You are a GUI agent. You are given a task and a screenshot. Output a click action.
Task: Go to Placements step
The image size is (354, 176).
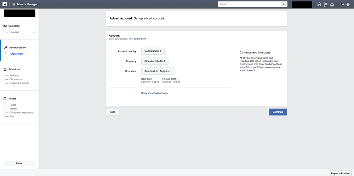tap(16, 79)
